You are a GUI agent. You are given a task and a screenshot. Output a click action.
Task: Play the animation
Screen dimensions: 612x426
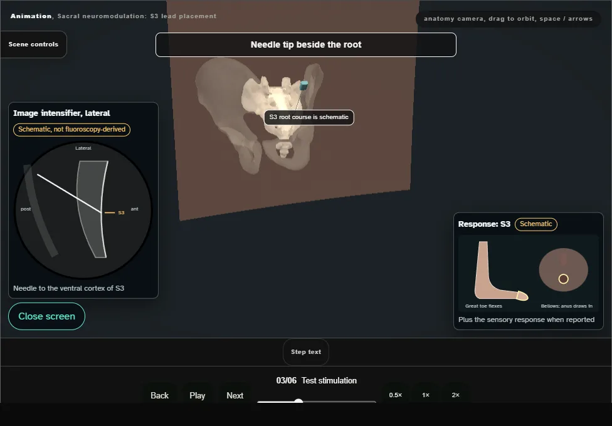[x=197, y=395]
